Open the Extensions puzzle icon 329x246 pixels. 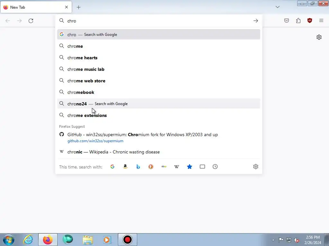[298, 20]
